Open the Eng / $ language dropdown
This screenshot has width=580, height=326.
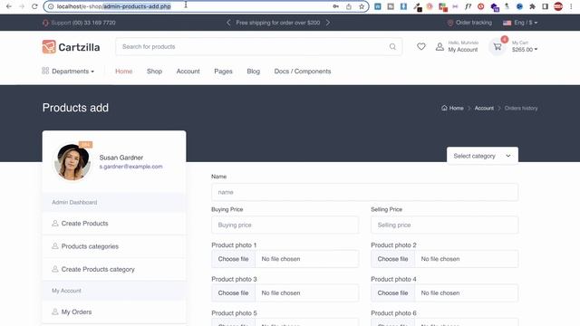[520, 23]
